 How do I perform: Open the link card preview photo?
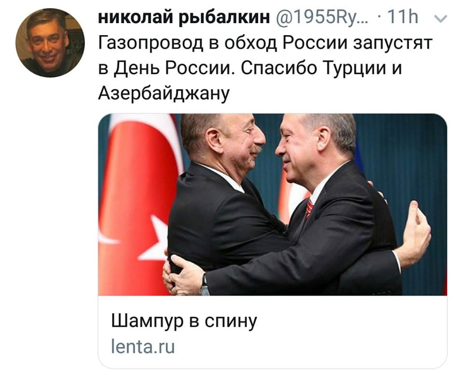tap(272, 204)
